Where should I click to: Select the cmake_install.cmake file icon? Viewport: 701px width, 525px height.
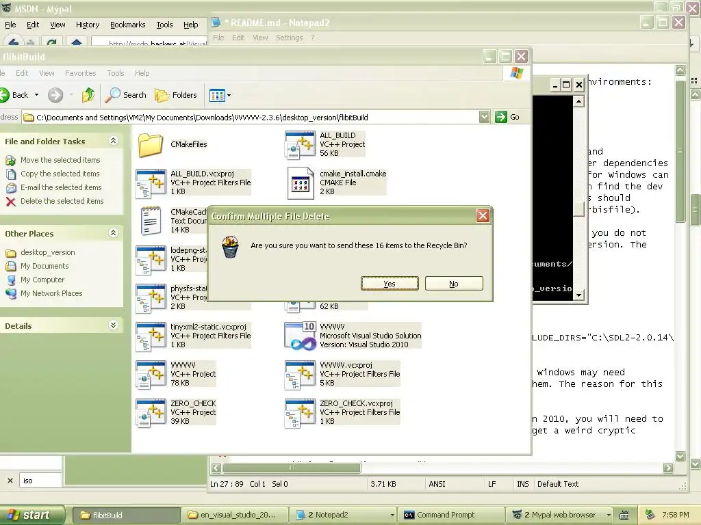pyautogui.click(x=300, y=183)
